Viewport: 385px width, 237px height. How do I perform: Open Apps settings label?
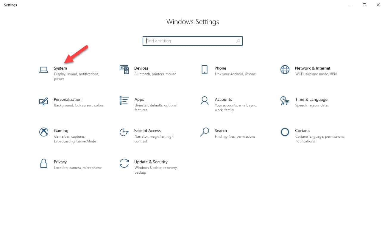[139, 99]
